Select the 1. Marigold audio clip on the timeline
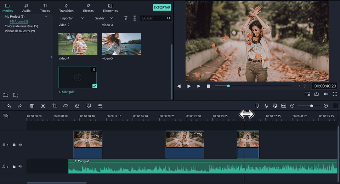This screenshot has height=184, width=340. tap(203, 166)
